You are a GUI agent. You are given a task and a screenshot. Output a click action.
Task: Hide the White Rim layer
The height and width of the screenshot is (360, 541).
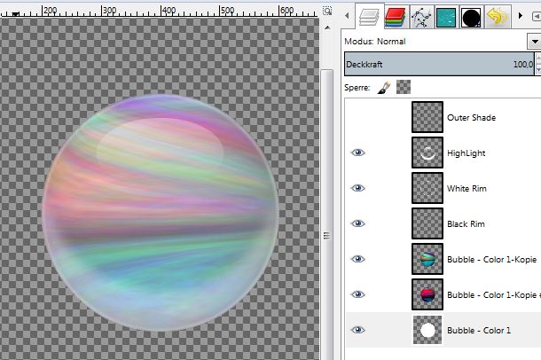coord(358,188)
